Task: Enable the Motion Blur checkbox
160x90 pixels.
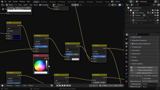Action: click(x=132, y=47)
